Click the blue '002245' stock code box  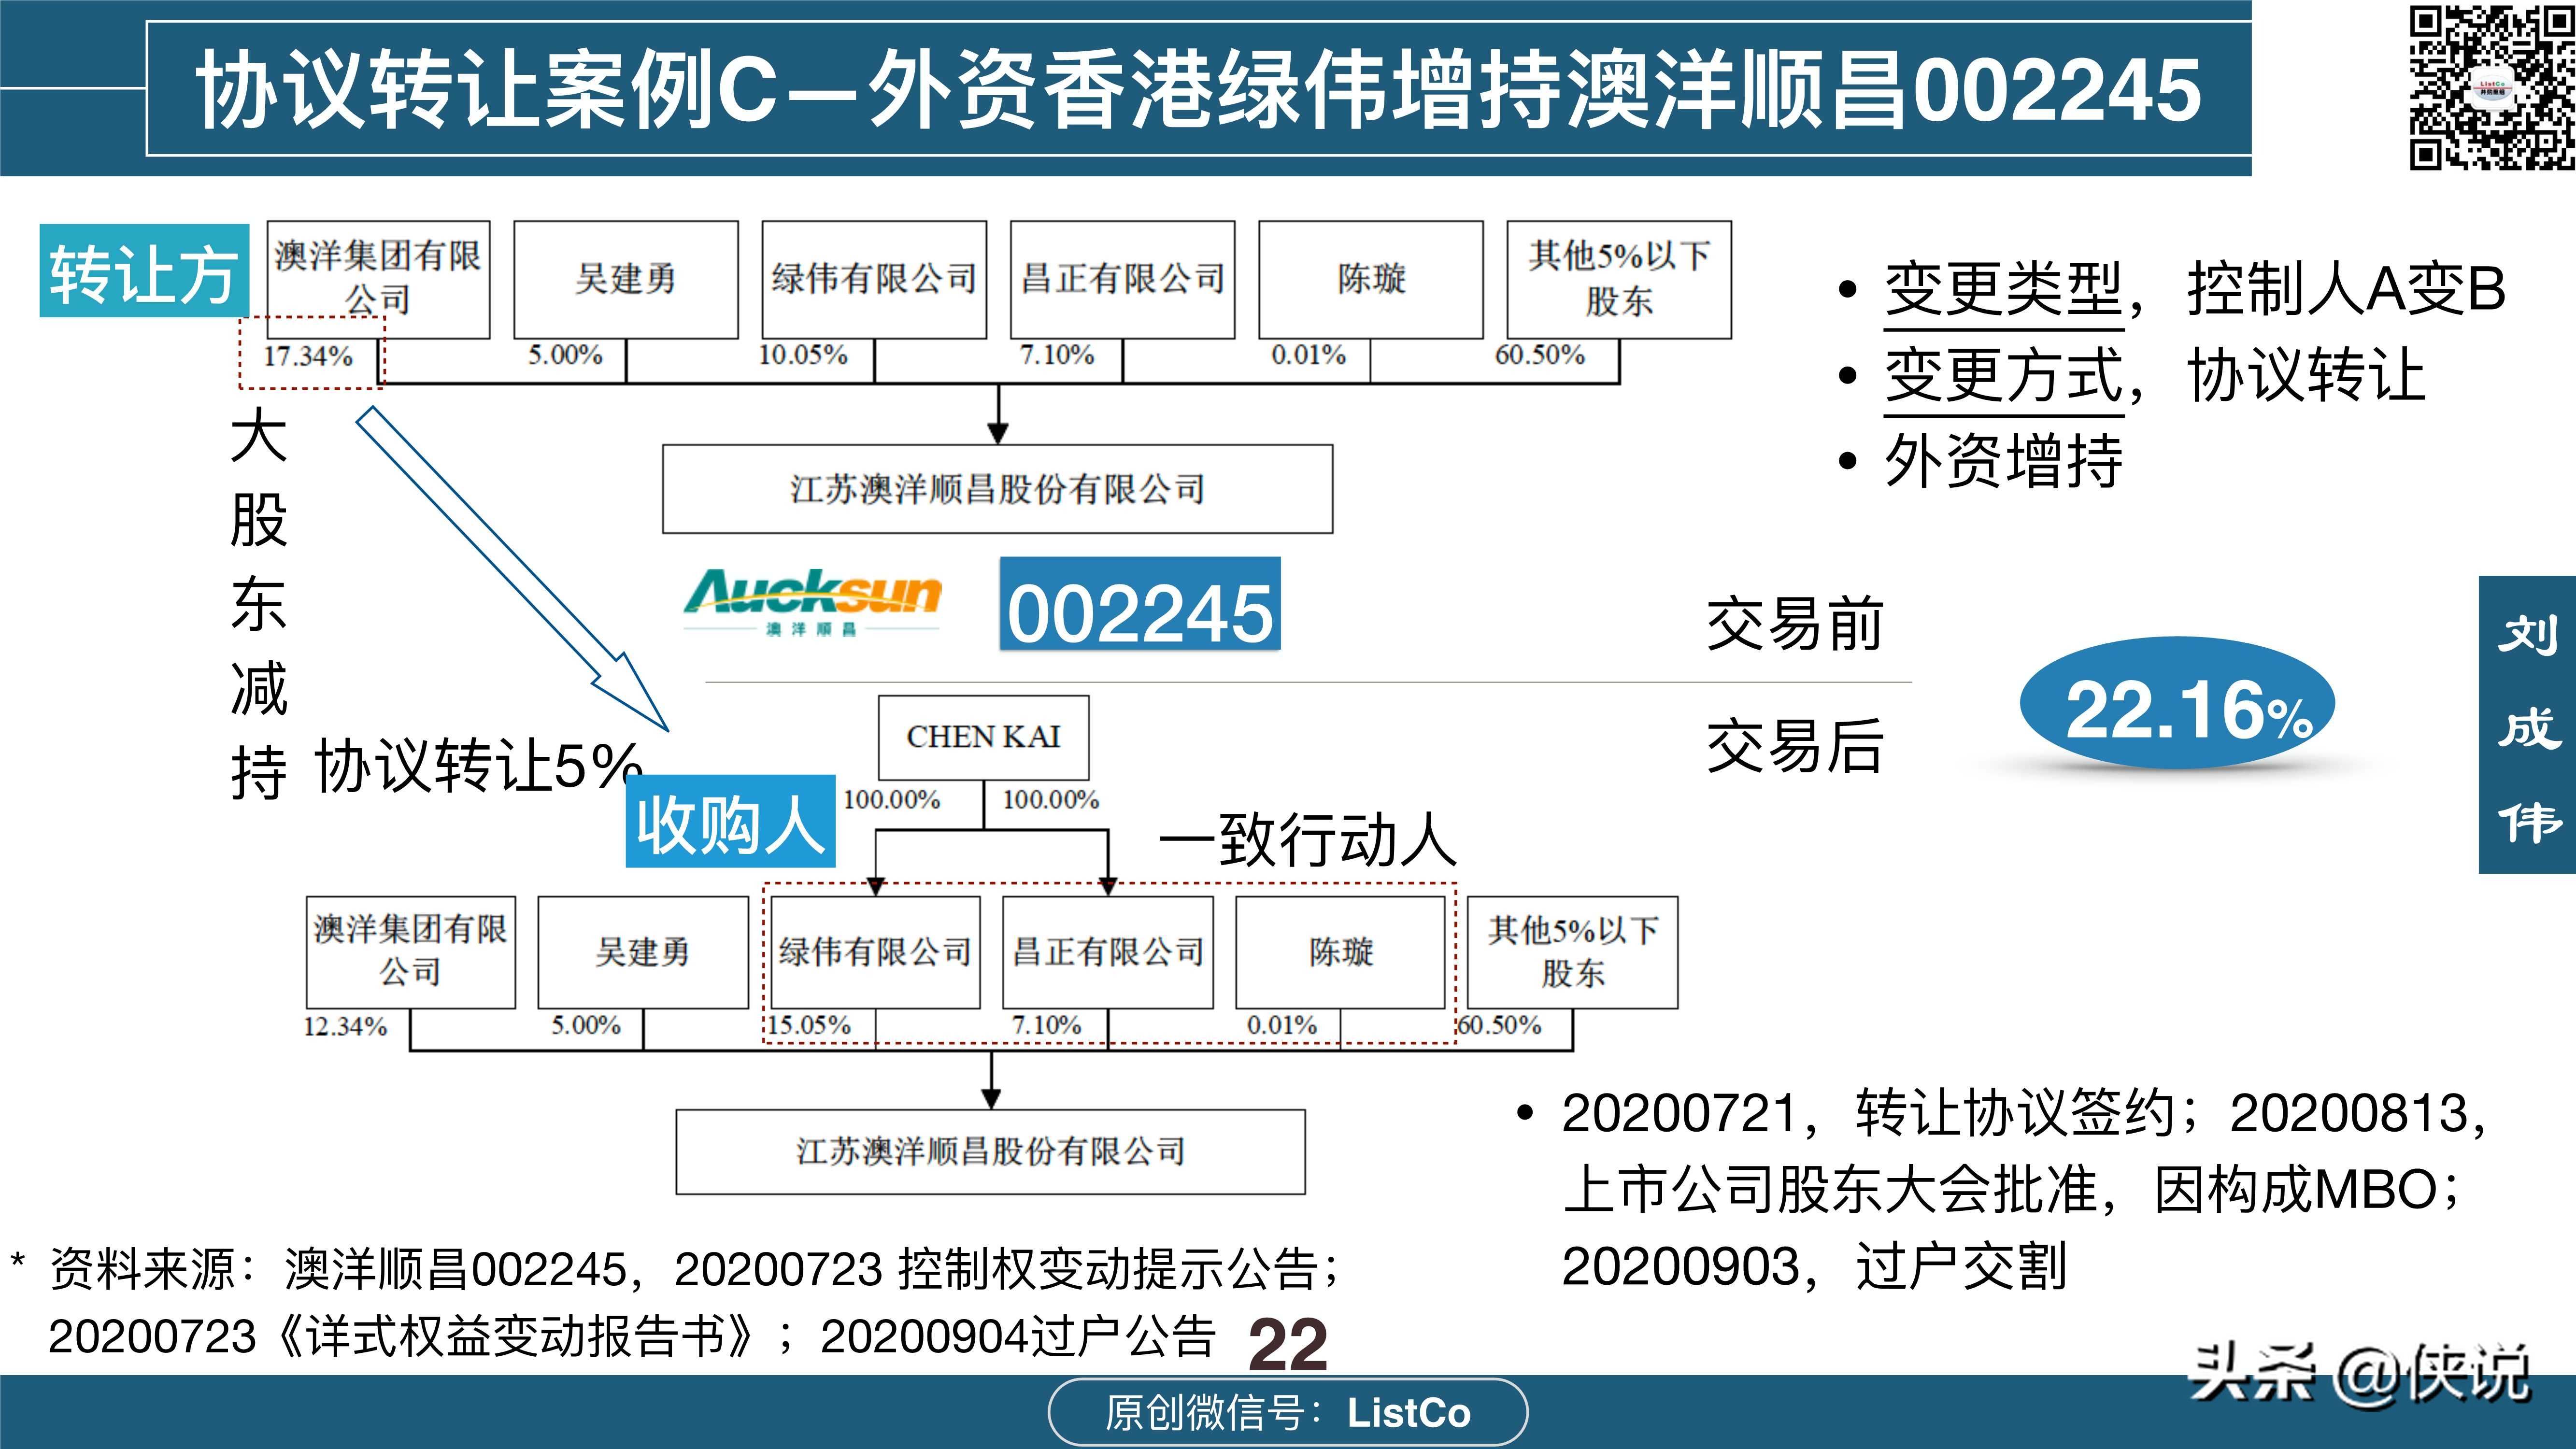tap(1140, 604)
